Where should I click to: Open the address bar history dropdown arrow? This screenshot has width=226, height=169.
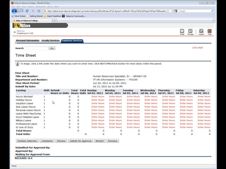click(171, 11)
